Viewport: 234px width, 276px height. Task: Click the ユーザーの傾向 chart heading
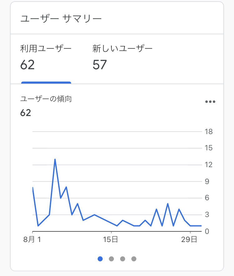pyautogui.click(x=46, y=99)
